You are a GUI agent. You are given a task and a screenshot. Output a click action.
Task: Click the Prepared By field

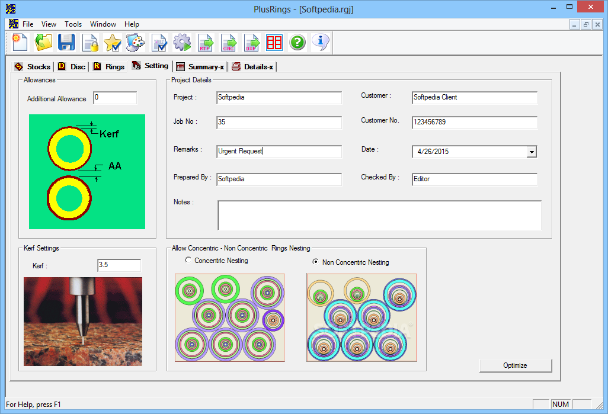279,179
